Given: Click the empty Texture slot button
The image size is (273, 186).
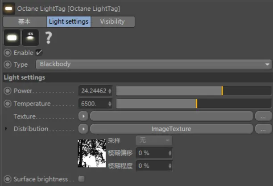Looking at the screenshot, I should (x=171, y=116).
